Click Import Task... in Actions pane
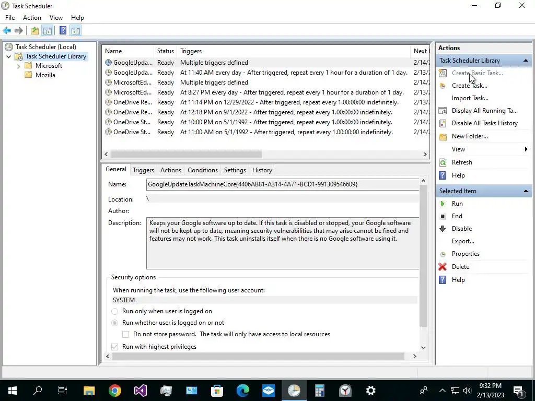535x401 pixels. [470, 98]
